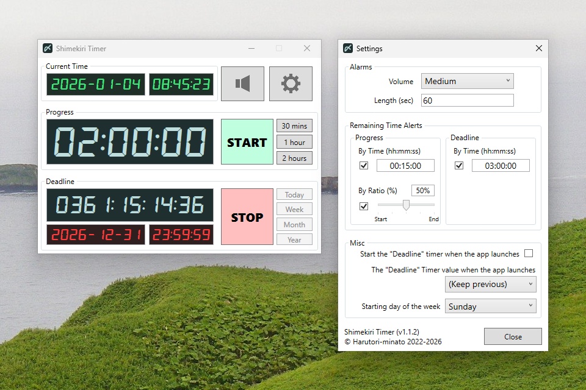This screenshot has height=390, width=586.
Task: Toggle Progress By Ratio alert checkbox
Action: [364, 206]
